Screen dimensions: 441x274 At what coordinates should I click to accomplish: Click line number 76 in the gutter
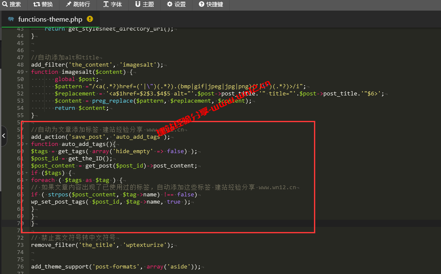(x=20, y=267)
